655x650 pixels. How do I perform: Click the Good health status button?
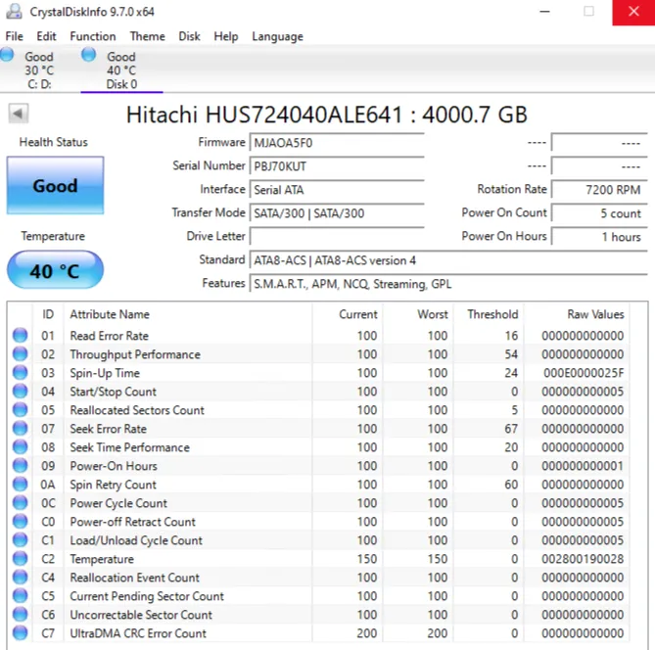(55, 186)
